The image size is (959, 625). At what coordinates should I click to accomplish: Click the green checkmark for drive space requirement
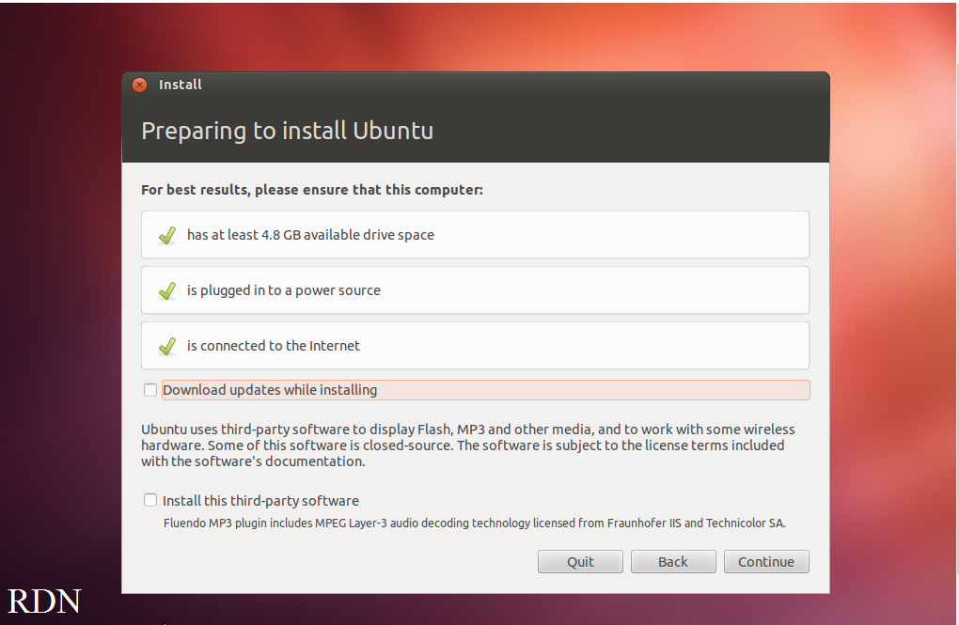point(166,234)
